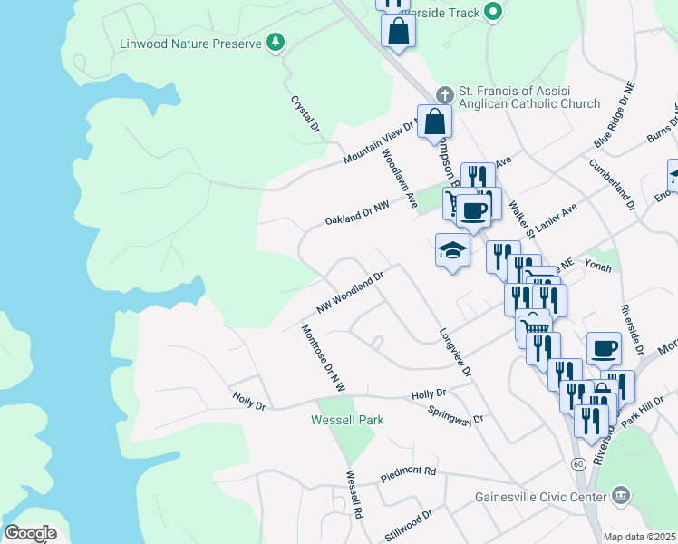Click the Cumberland Dr street label

tap(612, 185)
